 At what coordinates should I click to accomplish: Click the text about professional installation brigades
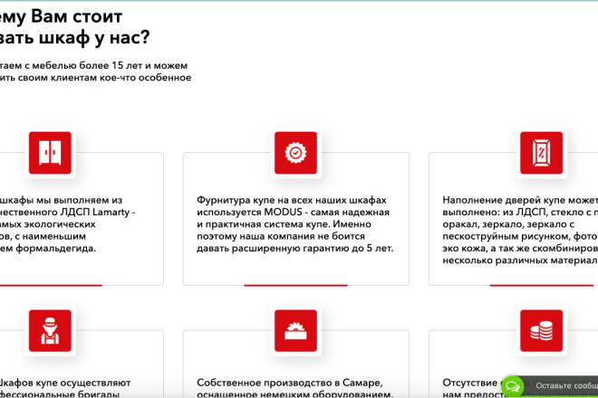pyautogui.click(x=65, y=388)
